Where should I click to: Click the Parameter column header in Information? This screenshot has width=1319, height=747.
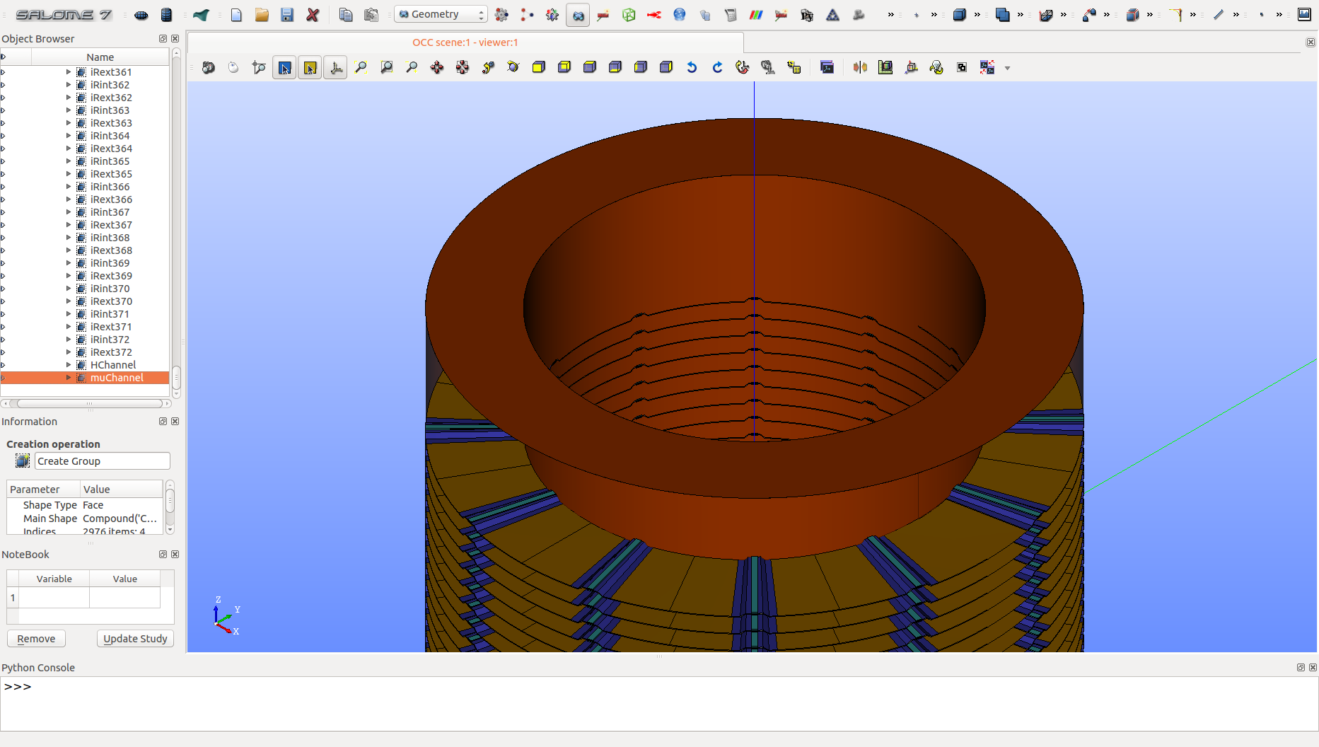(x=43, y=490)
